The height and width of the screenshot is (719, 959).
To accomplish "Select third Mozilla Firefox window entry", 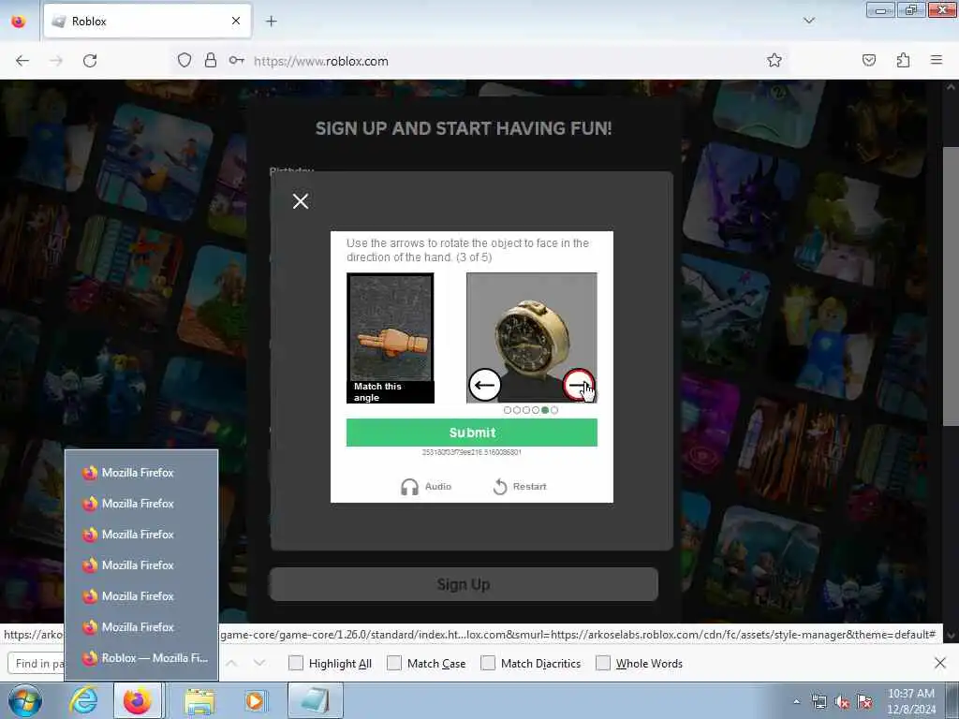I will tap(141, 535).
